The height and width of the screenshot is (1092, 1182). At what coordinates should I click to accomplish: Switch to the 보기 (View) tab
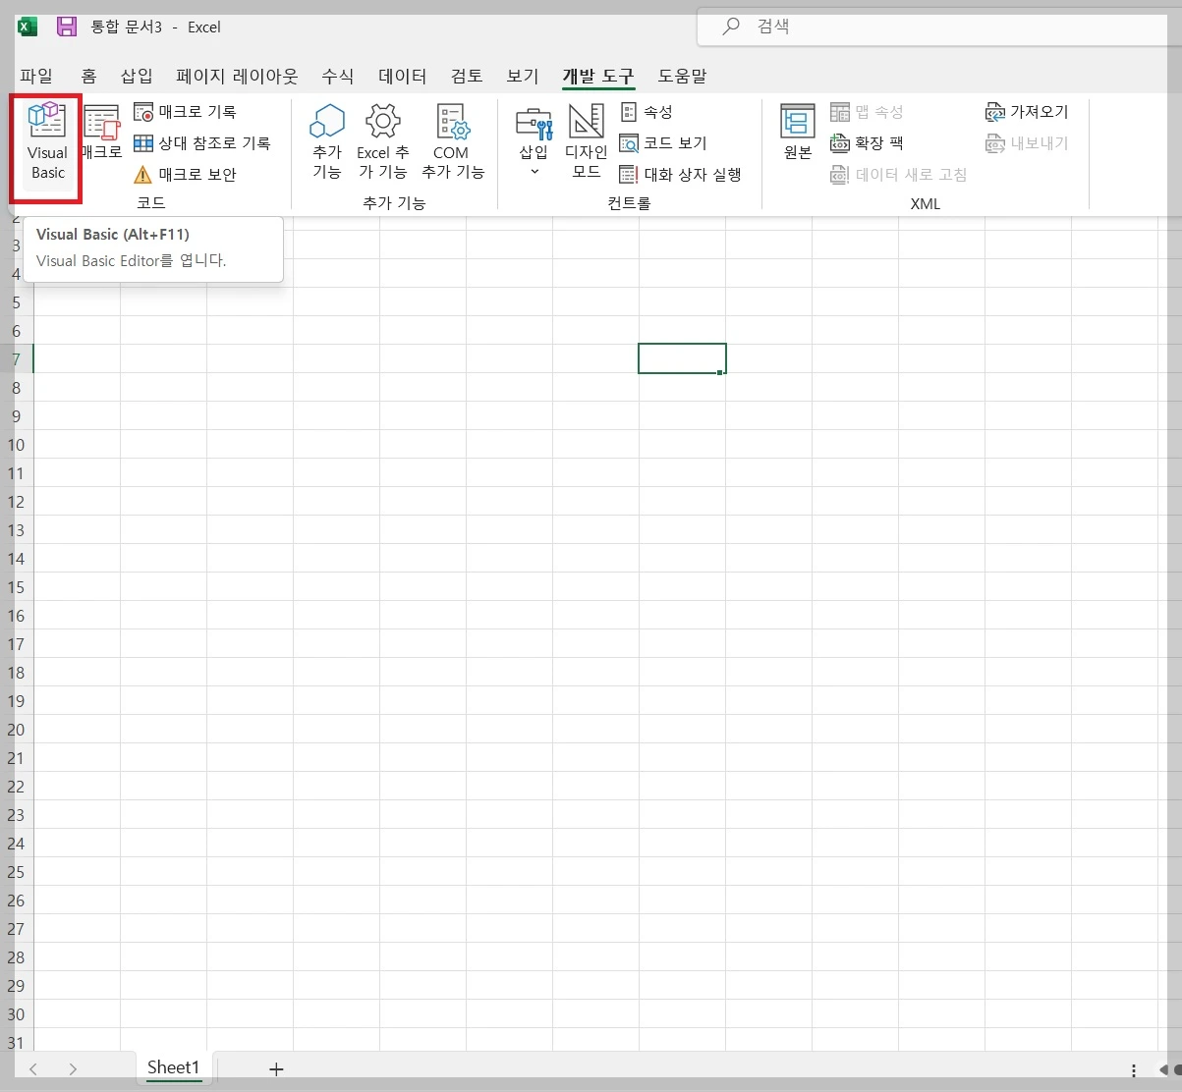[x=523, y=76]
